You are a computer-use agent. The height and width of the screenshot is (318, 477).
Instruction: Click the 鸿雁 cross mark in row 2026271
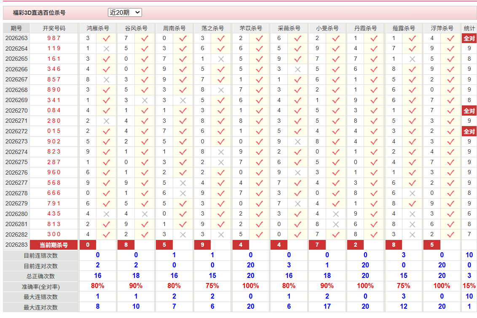tap(106, 121)
